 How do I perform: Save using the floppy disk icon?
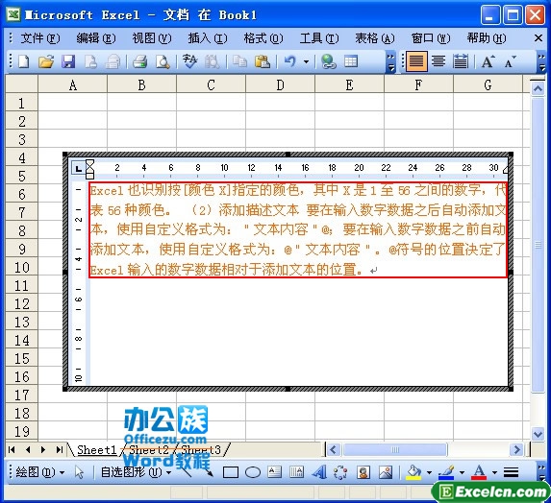tap(68, 61)
